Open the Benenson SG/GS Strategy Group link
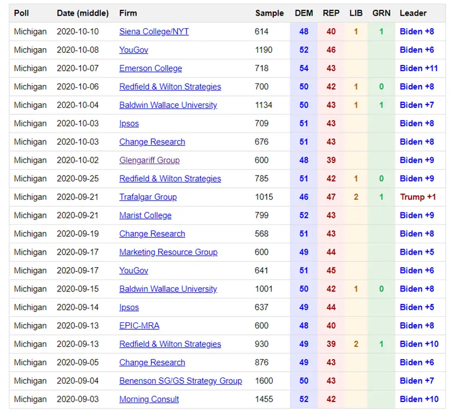Image resolution: width=451 pixels, height=415 pixels. click(x=181, y=381)
